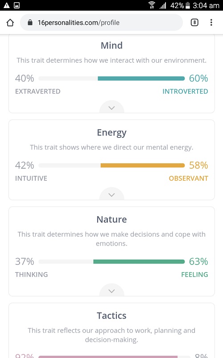Click the 16personalities.com/profile address bar
This screenshot has width=223, height=358.
[101, 22]
